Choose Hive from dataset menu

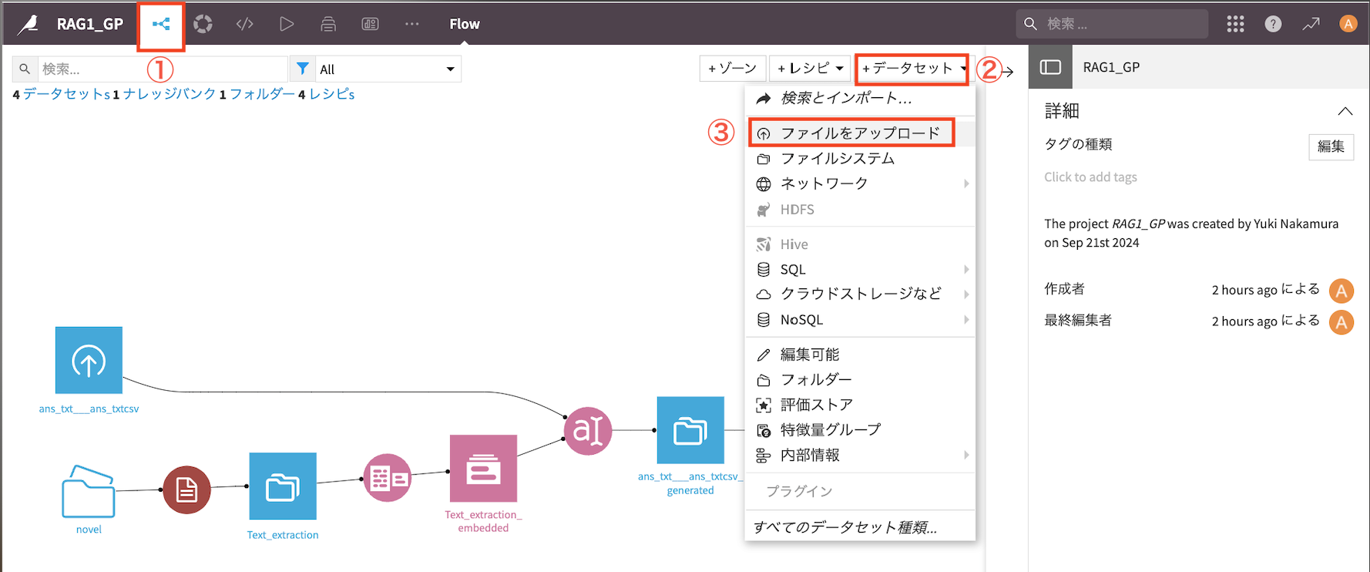coord(861,244)
